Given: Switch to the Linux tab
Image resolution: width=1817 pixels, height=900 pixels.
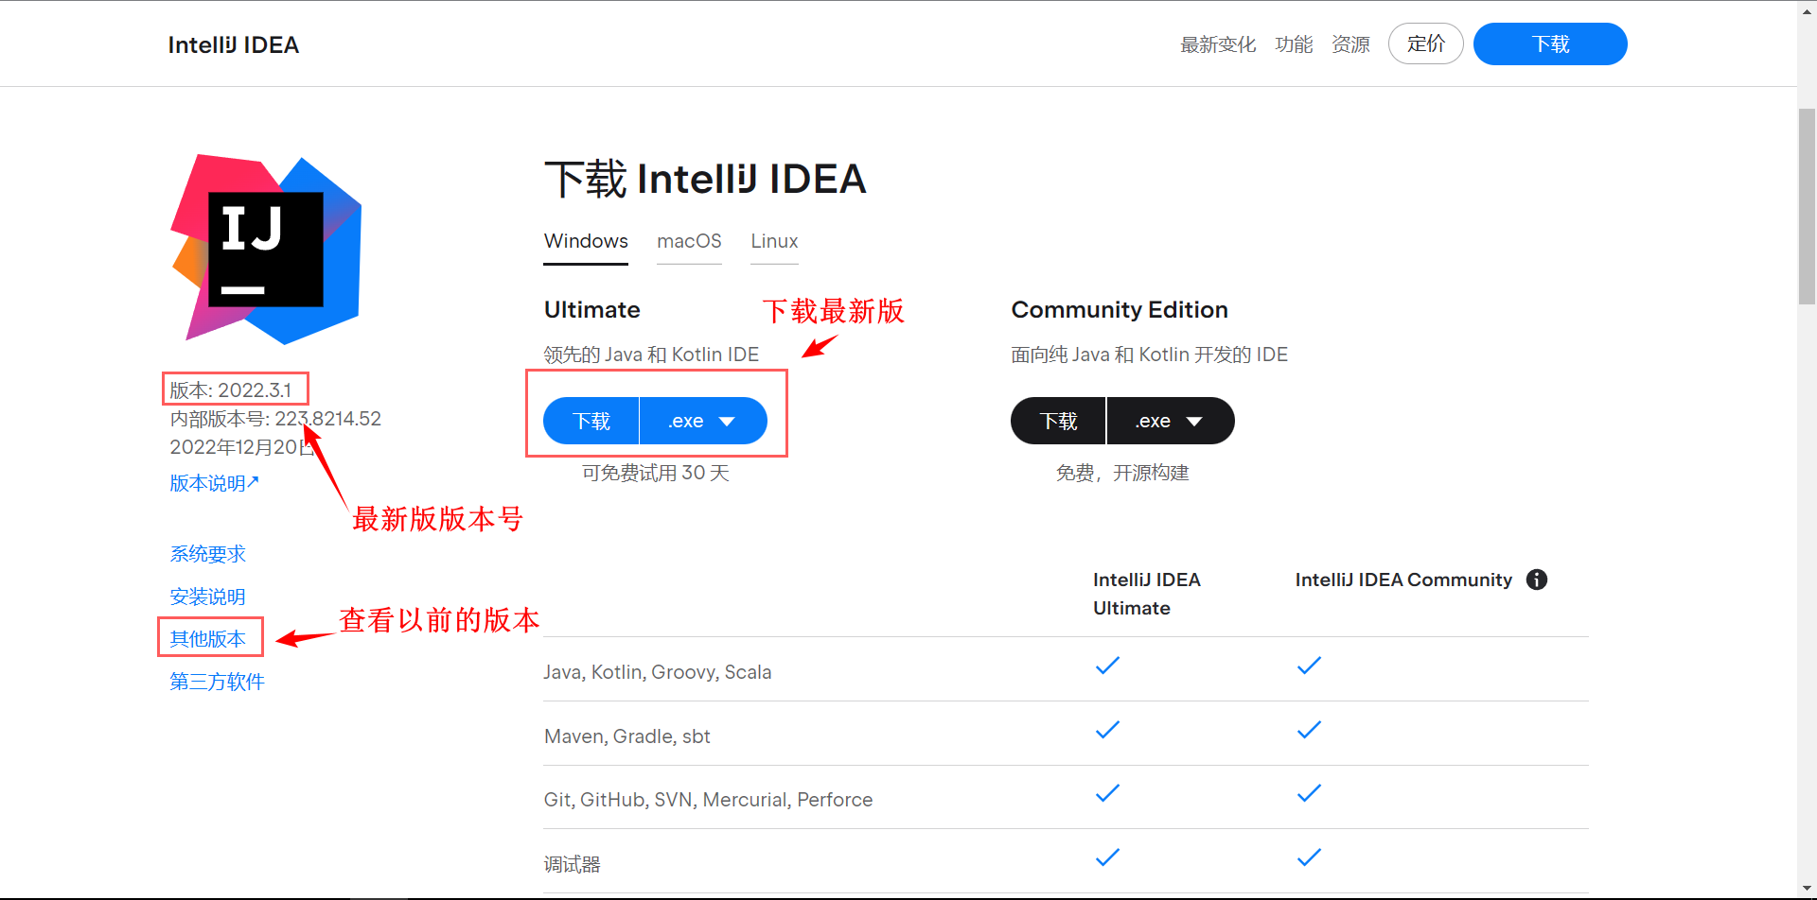Looking at the screenshot, I should (x=774, y=241).
